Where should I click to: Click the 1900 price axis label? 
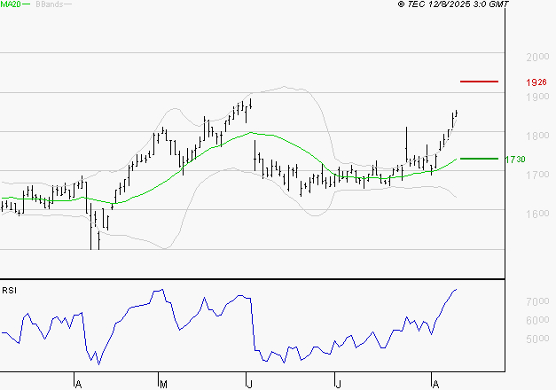coord(537,97)
